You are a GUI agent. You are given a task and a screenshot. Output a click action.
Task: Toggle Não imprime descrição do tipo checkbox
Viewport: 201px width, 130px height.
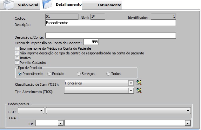[x=17, y=53]
